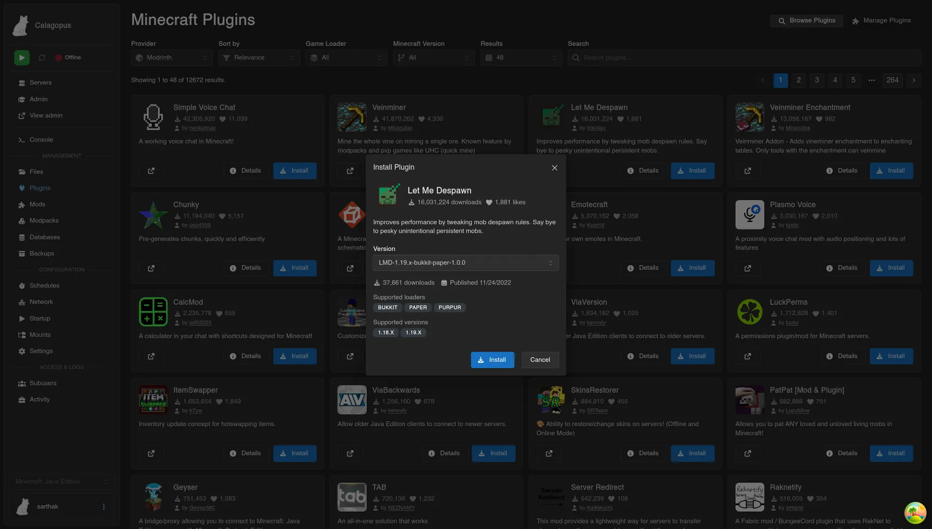
Task: Click the 1.19.X supported version tag
Action: click(413, 333)
